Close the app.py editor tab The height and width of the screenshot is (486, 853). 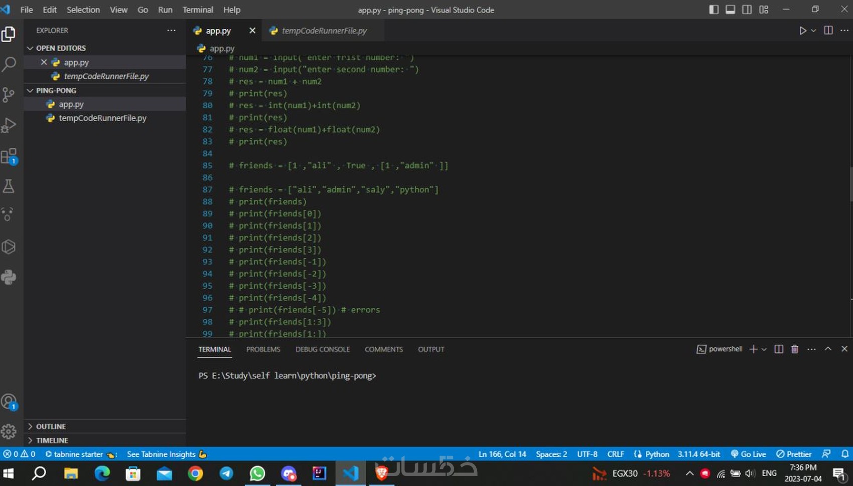coord(252,31)
